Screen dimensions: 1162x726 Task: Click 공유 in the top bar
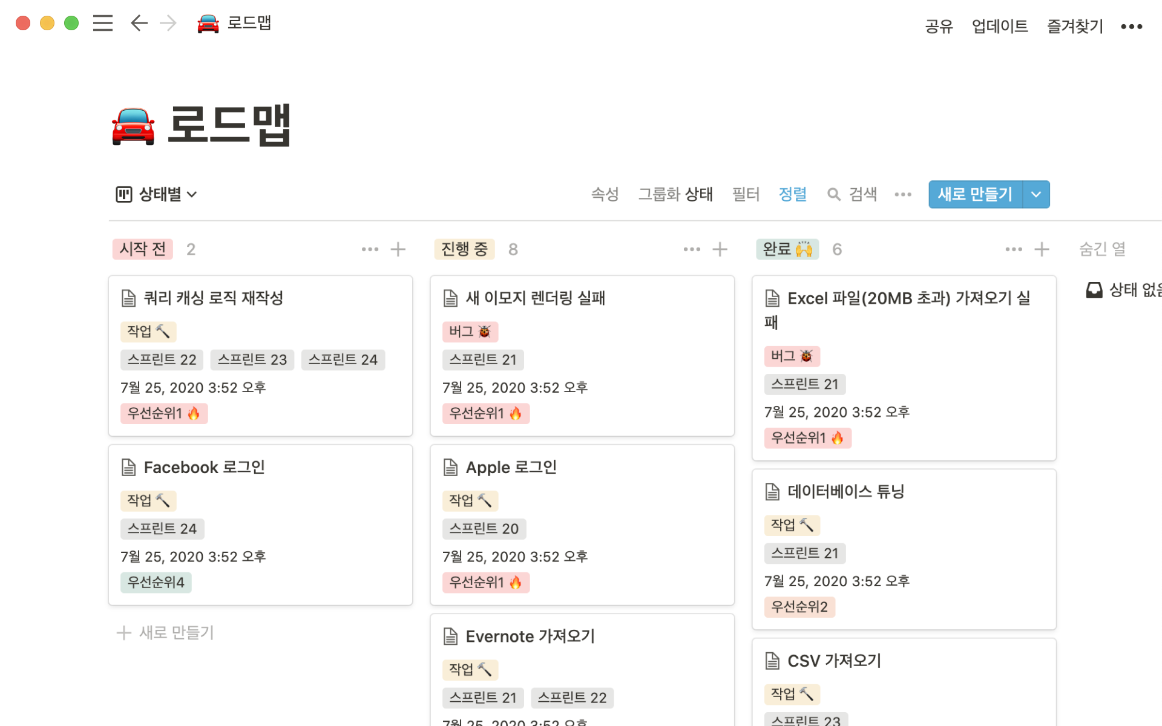click(938, 27)
